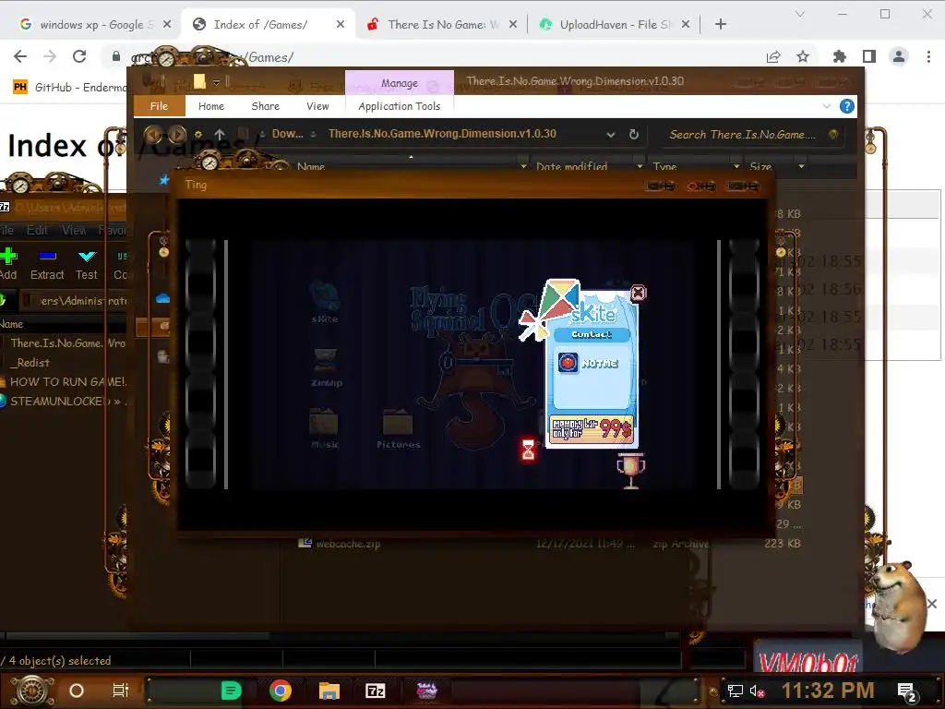
Task: Open the GitHub - Enderma bookmark
Action: pyautogui.click(x=70, y=88)
